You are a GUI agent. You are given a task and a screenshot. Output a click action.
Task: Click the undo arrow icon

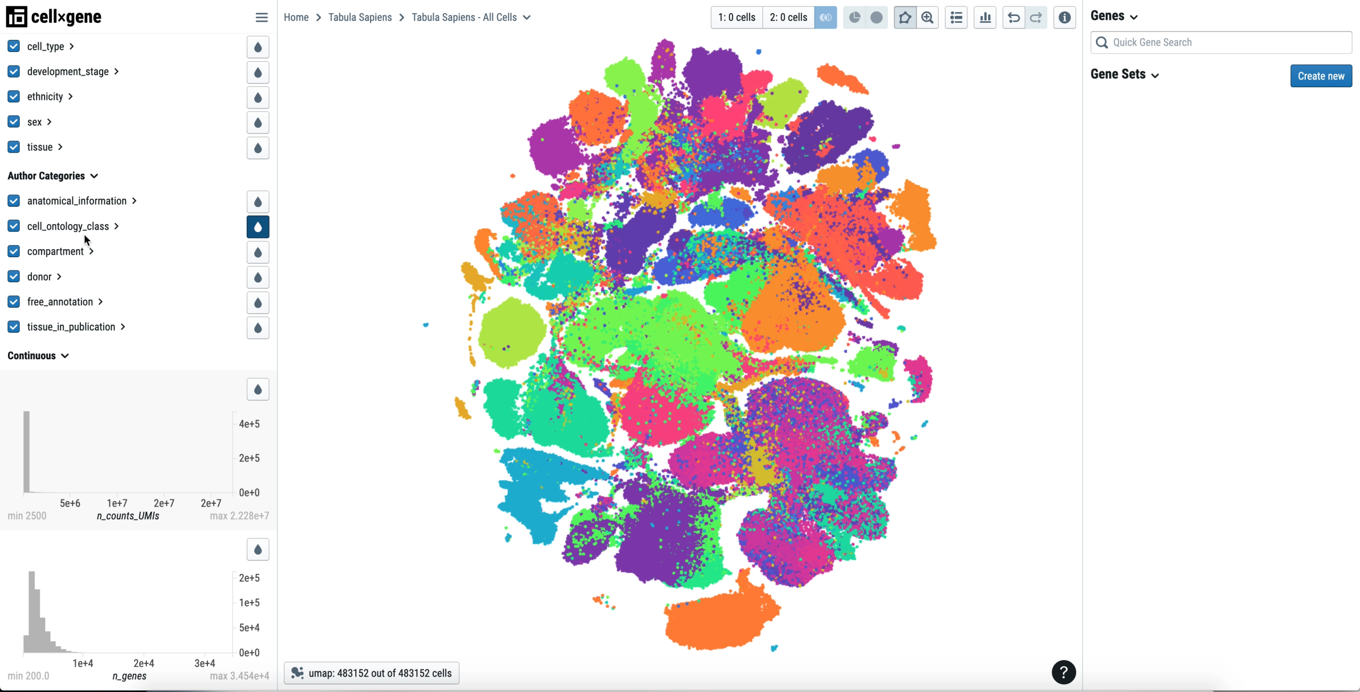click(x=1013, y=18)
